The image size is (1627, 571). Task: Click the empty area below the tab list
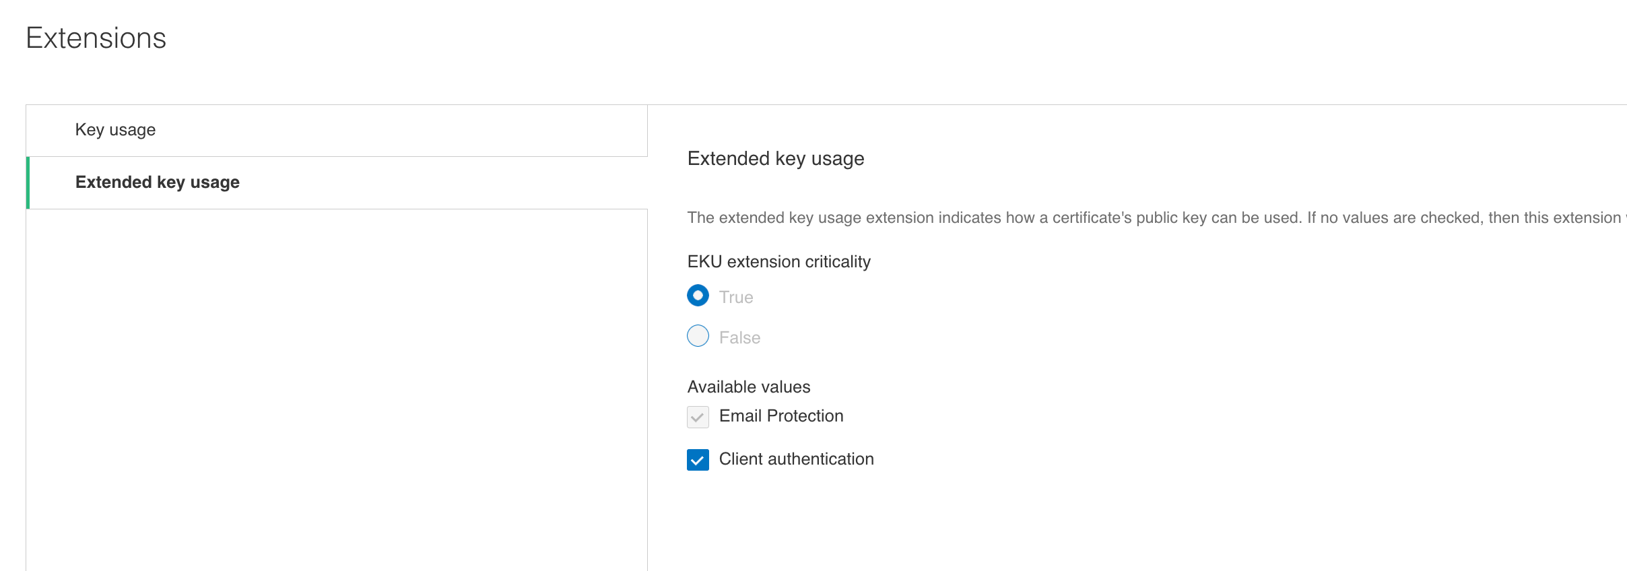(337, 391)
